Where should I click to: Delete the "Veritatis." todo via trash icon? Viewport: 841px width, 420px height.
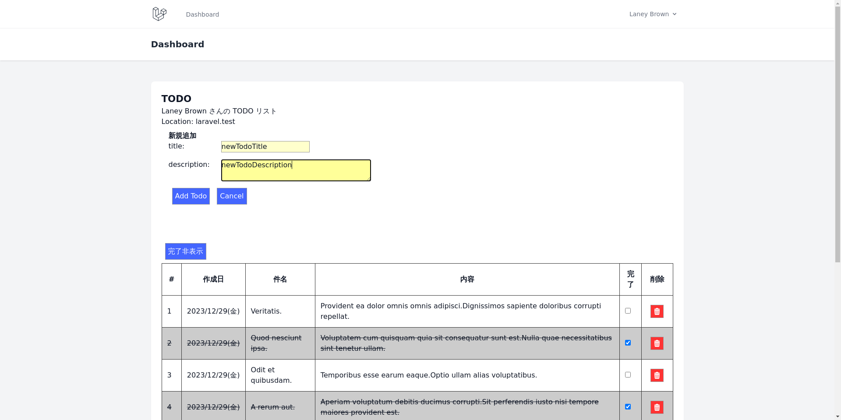coord(657,311)
